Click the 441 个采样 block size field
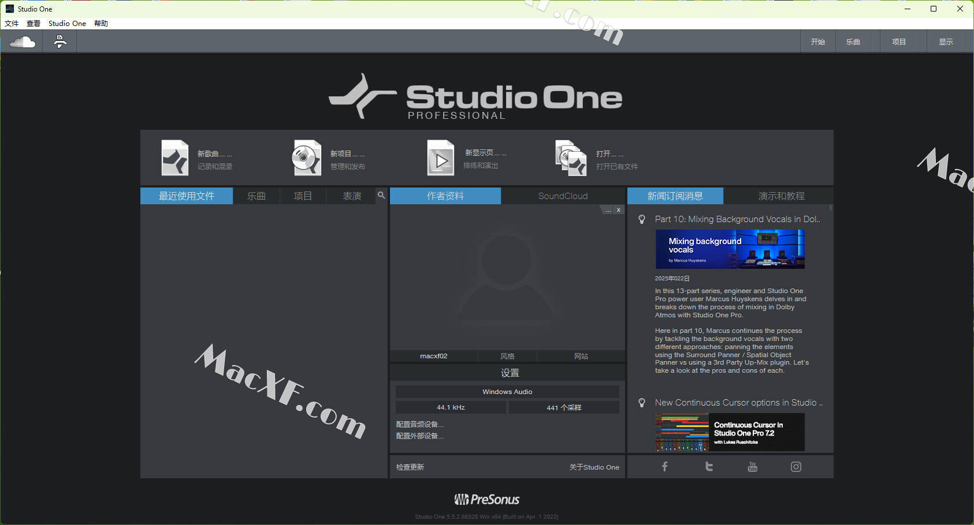The image size is (974, 525). [x=564, y=407]
